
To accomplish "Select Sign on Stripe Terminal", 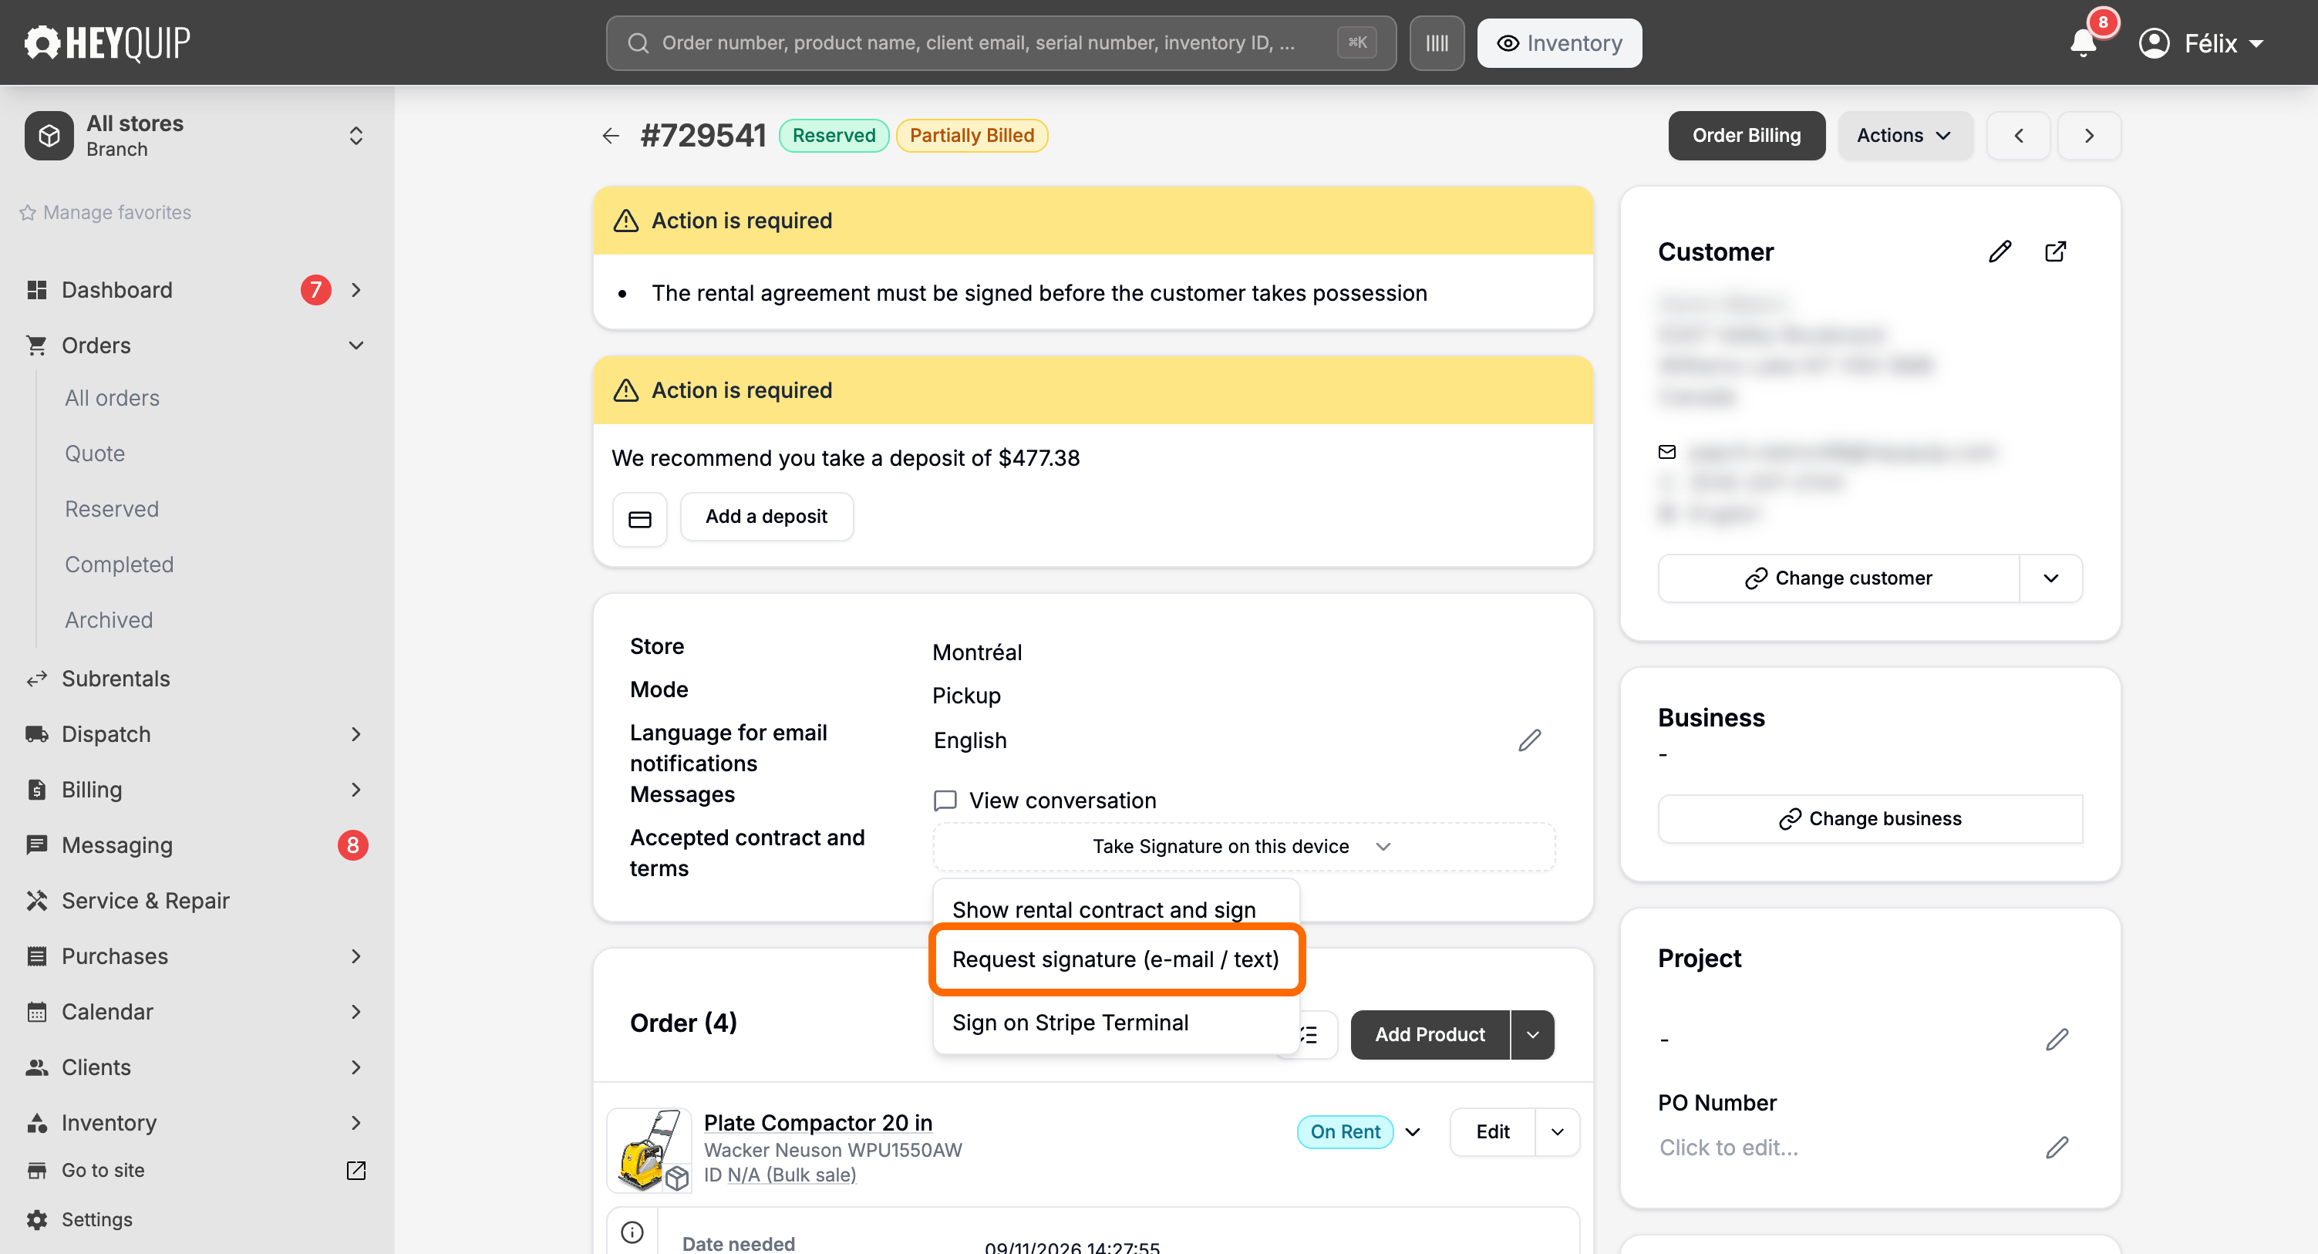I will pos(1070,1023).
